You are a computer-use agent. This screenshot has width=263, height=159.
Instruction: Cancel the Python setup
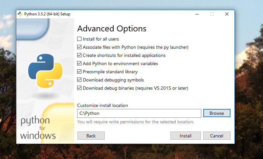point(217,135)
